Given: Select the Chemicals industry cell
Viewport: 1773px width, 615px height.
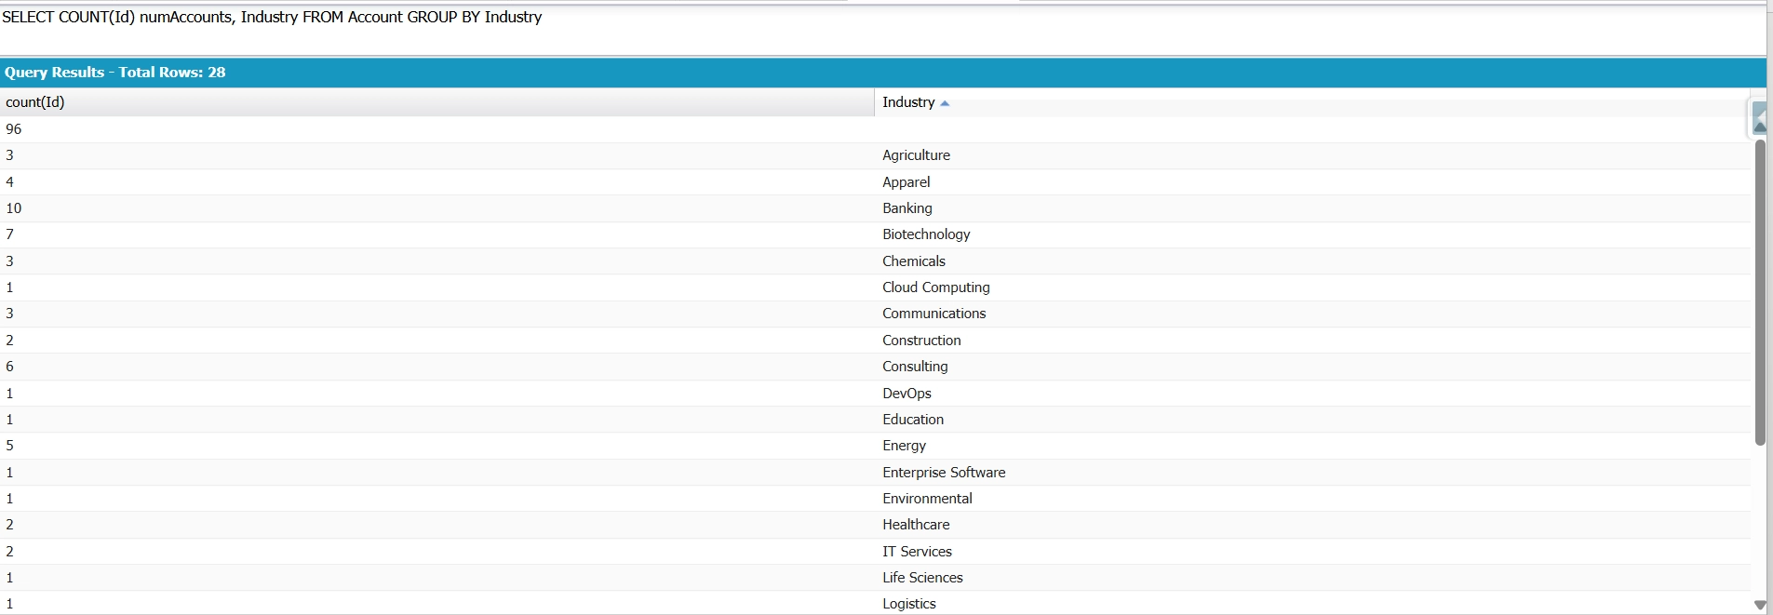Looking at the screenshot, I should pos(913,261).
